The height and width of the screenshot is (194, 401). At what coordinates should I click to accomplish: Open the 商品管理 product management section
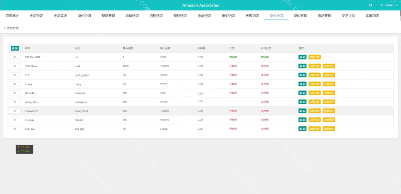tap(324, 16)
